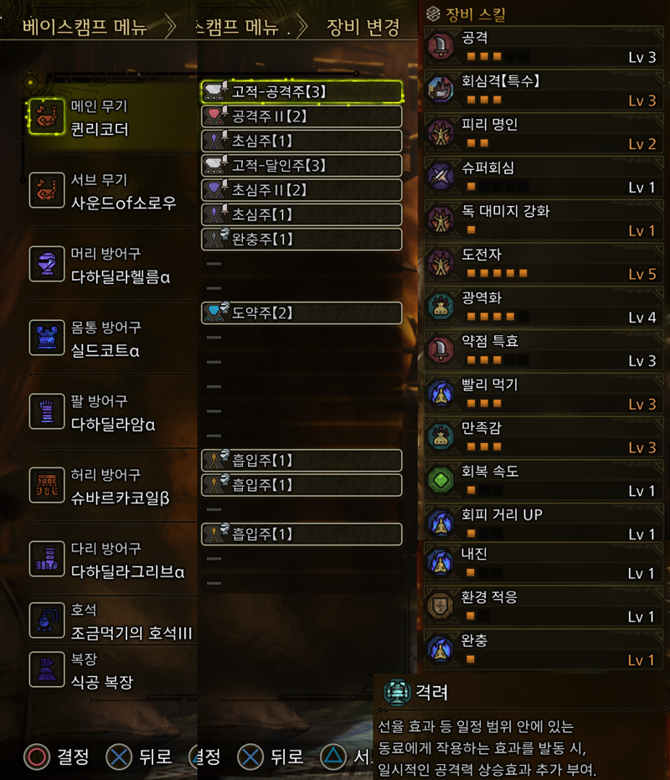Click the 장비 변경 breadcrumb title
The image size is (670, 780).
pyautogui.click(x=363, y=28)
